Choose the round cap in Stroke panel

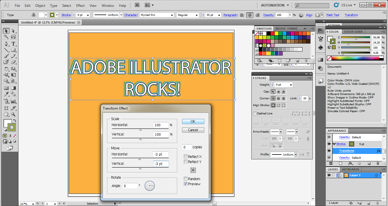[x=278, y=92]
